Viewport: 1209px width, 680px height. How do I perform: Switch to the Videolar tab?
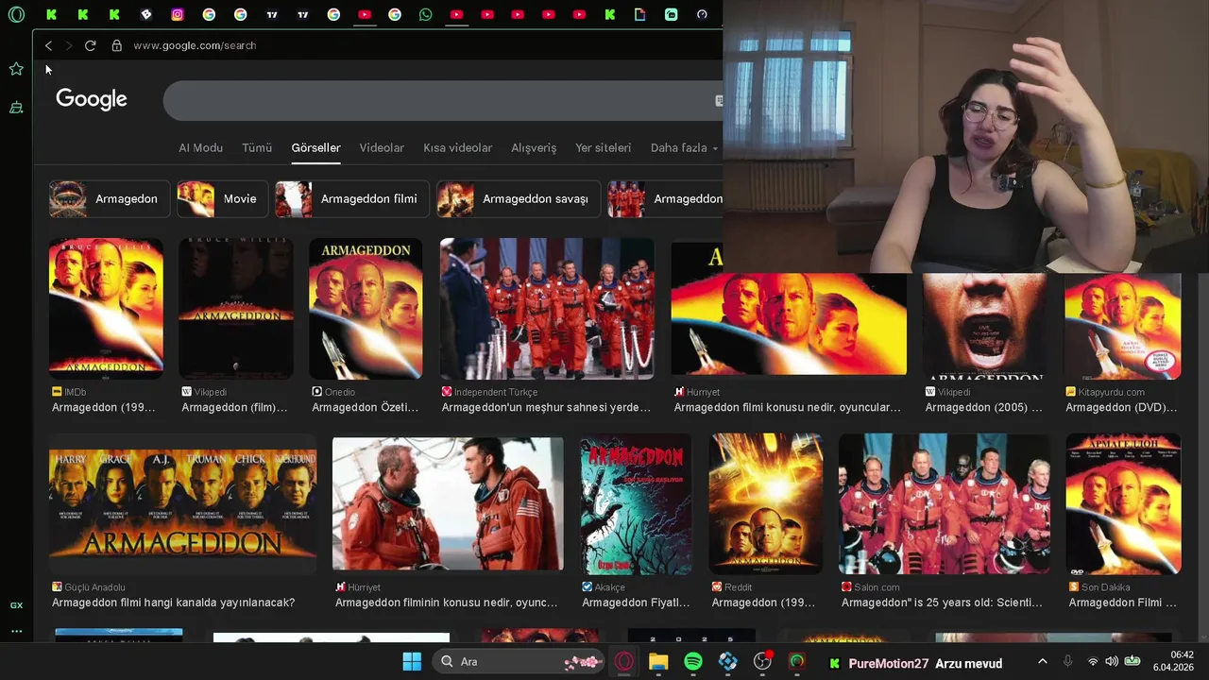[x=382, y=147]
